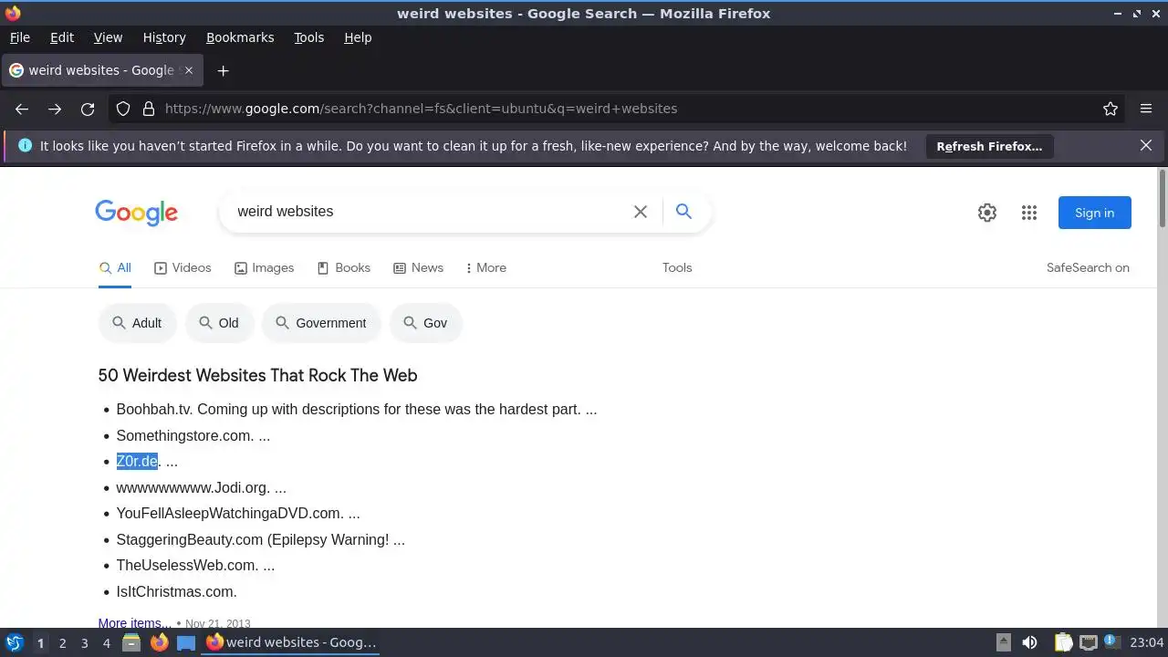
Task: Open the Tools menu in menu bar
Action: pyautogui.click(x=308, y=37)
